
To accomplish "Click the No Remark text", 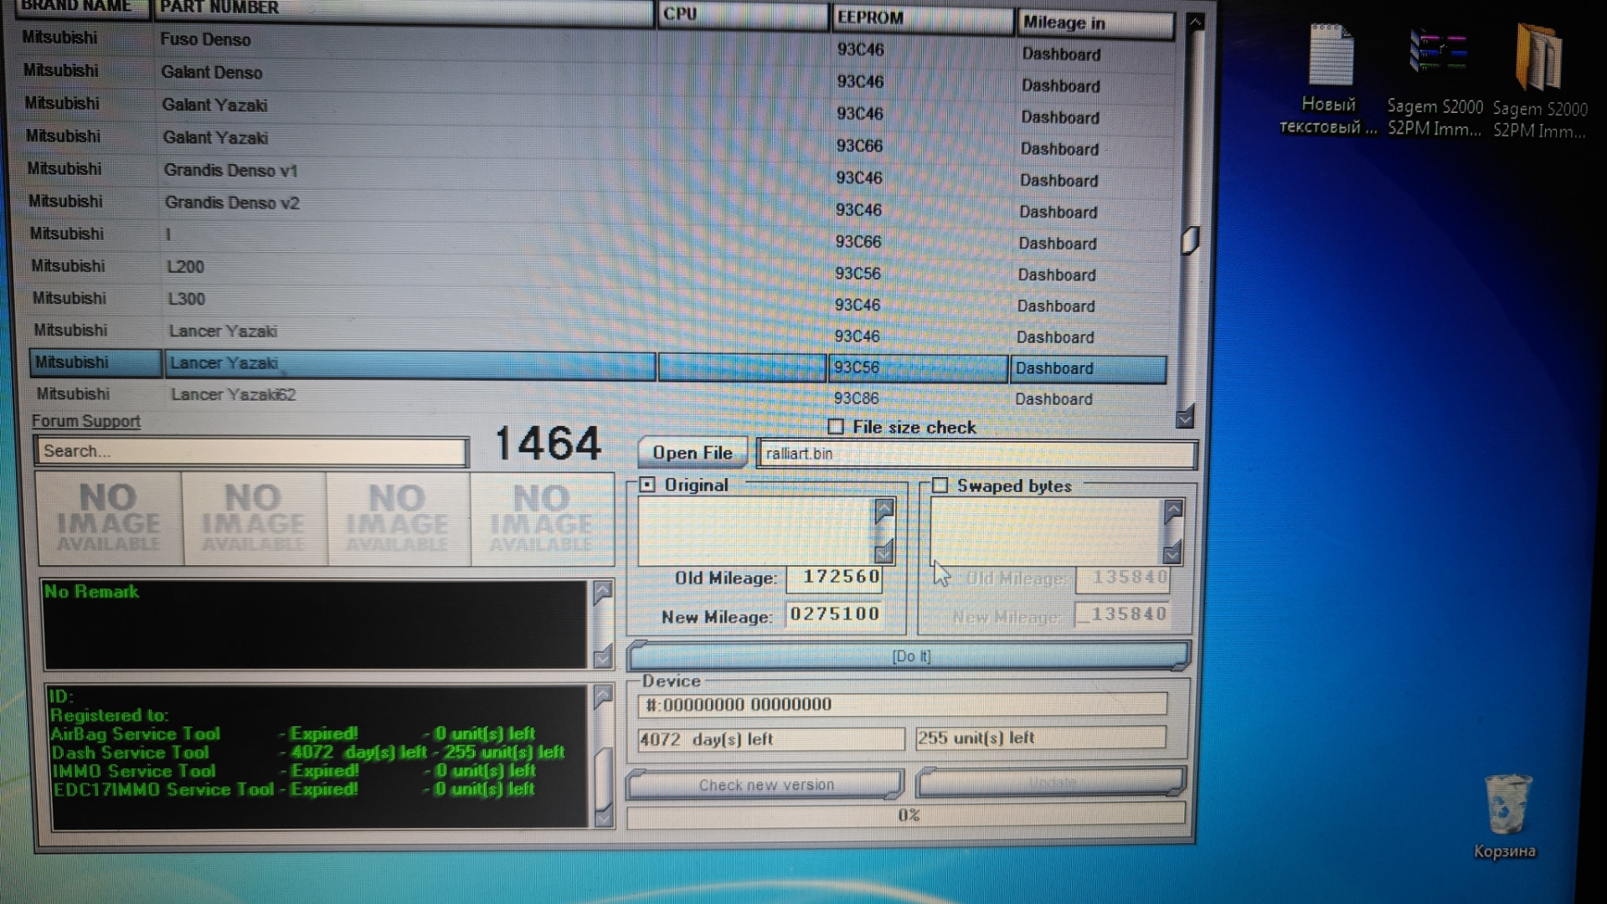I will 91,592.
